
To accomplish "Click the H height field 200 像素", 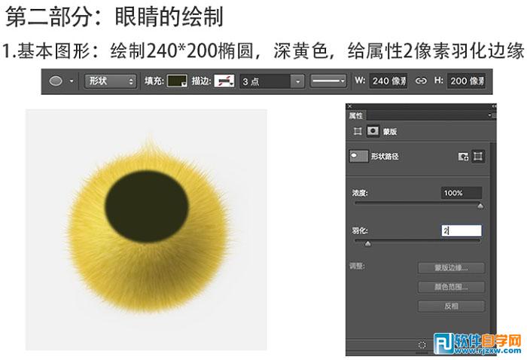I will pos(466,81).
